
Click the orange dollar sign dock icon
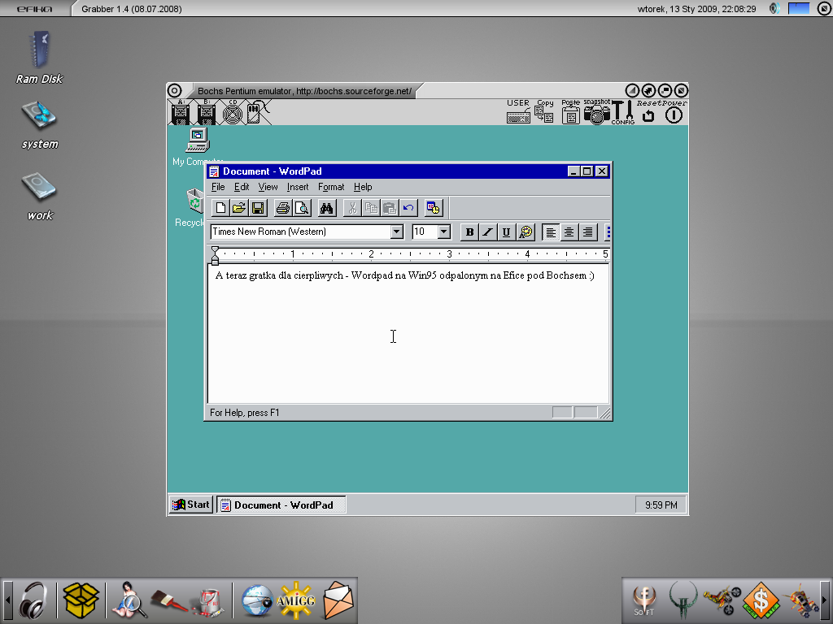pyautogui.click(x=761, y=600)
